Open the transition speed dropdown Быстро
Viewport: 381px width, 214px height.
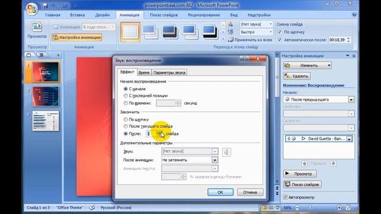[x=256, y=32]
